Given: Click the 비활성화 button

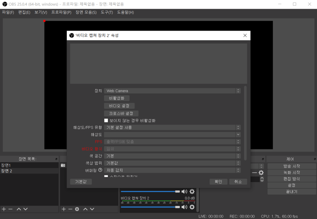Looking at the screenshot, I should (x=116, y=98).
